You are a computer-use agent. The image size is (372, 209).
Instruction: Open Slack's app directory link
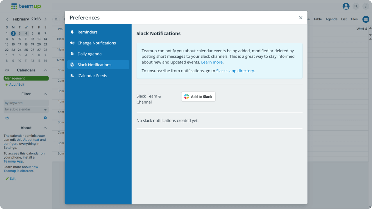(x=235, y=71)
